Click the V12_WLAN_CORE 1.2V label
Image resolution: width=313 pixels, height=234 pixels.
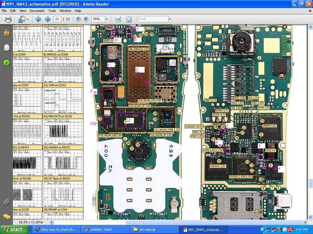click(x=167, y=129)
